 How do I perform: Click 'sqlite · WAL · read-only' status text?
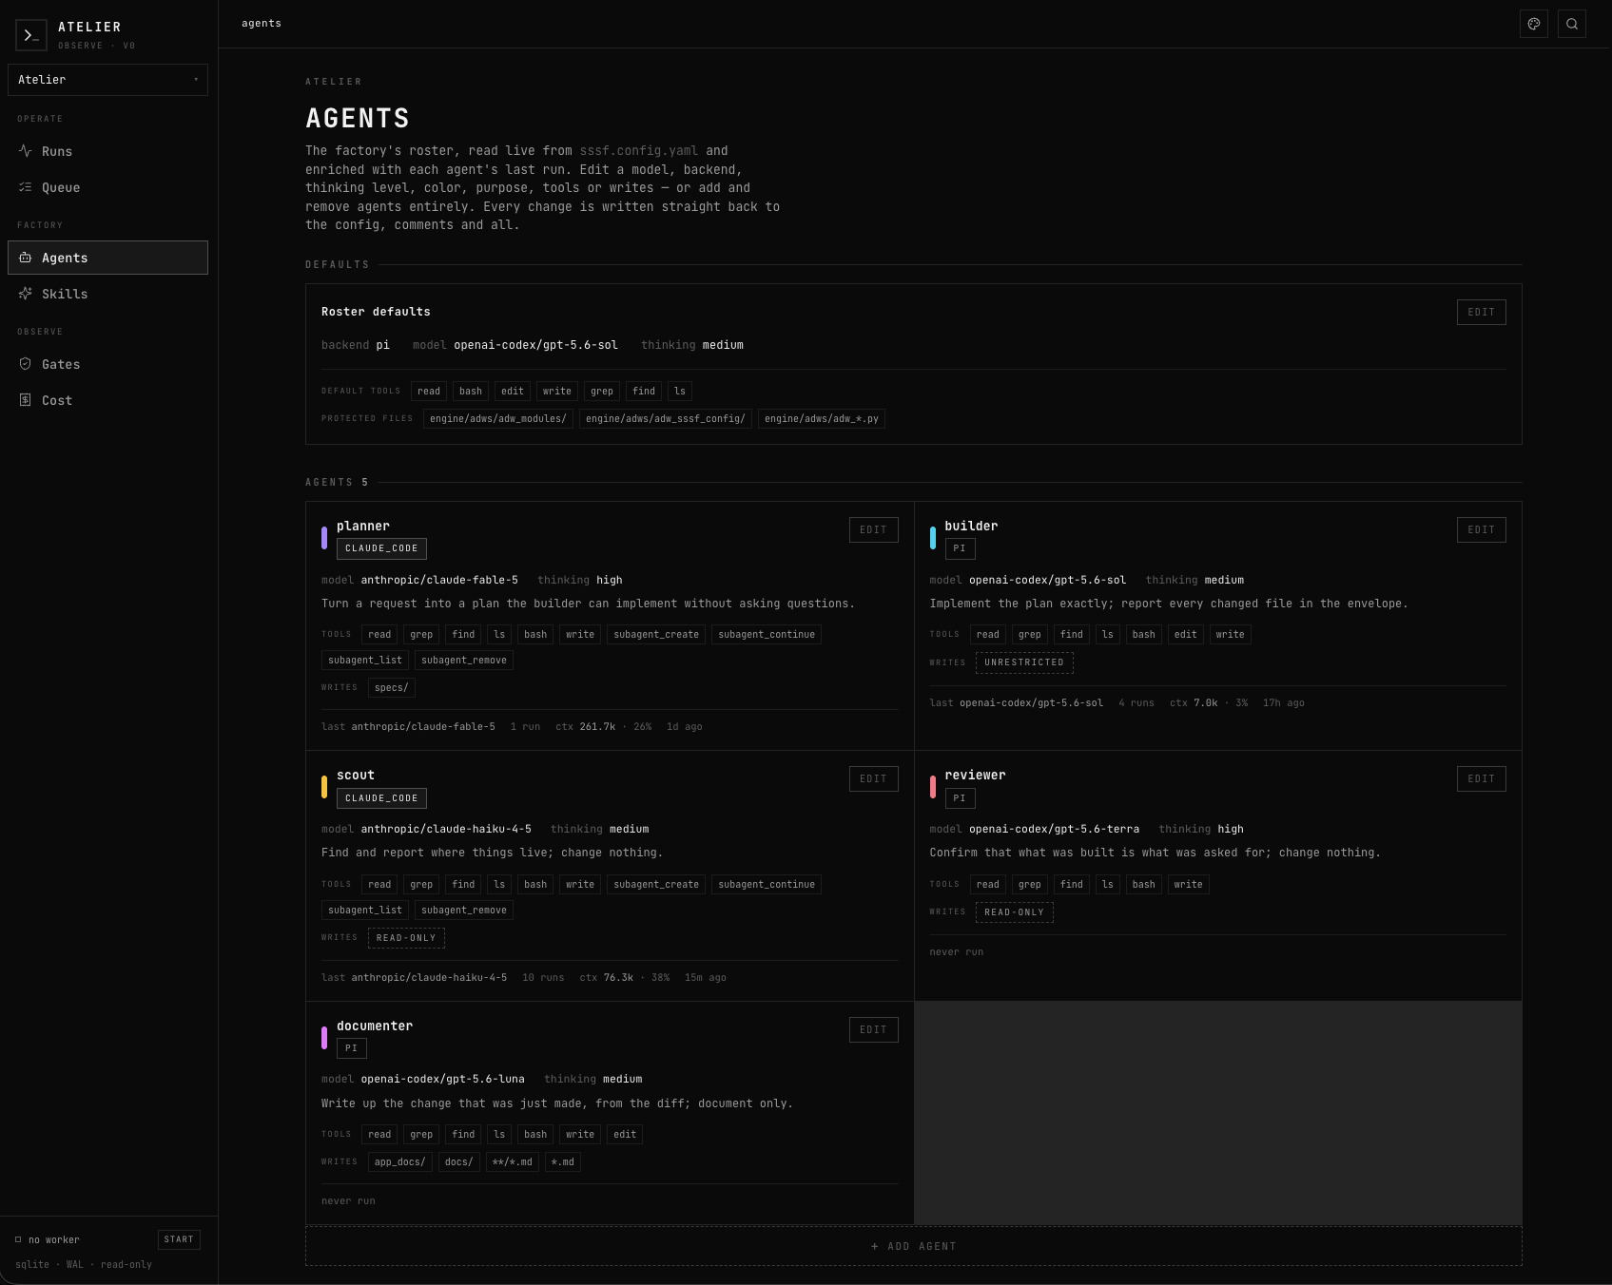coord(84,1264)
